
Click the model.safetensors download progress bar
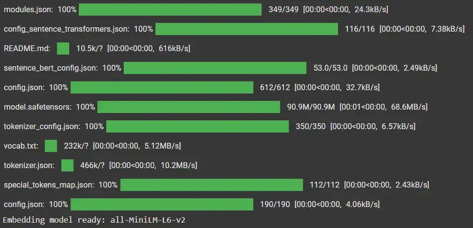tap(189, 107)
